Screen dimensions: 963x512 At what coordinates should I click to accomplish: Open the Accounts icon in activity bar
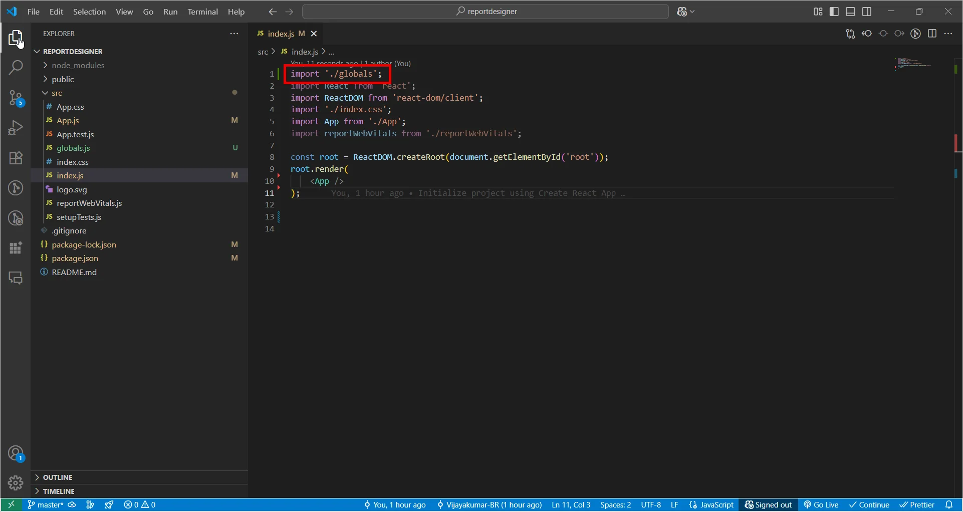click(x=16, y=453)
